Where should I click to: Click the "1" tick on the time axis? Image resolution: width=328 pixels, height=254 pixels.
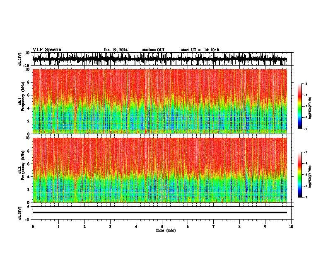point(58,227)
